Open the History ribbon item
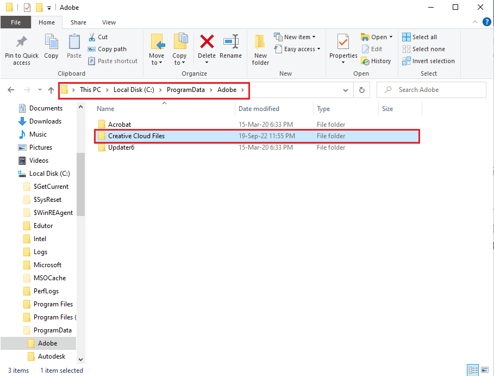This screenshot has width=494, height=376. point(376,61)
